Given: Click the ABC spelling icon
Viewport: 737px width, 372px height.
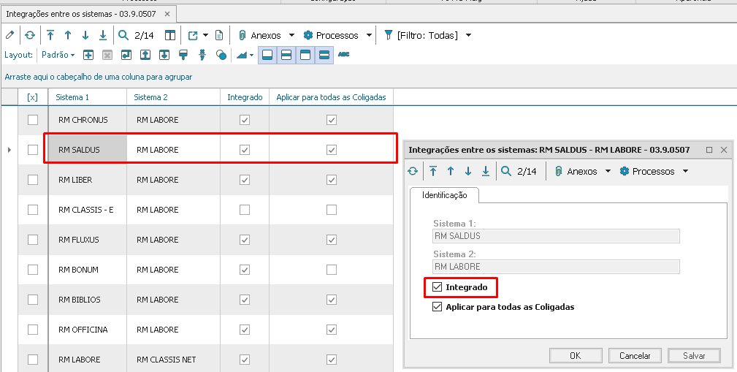Looking at the screenshot, I should point(343,55).
